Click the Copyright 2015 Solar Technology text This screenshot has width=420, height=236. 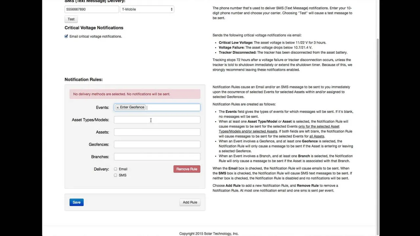209,234
